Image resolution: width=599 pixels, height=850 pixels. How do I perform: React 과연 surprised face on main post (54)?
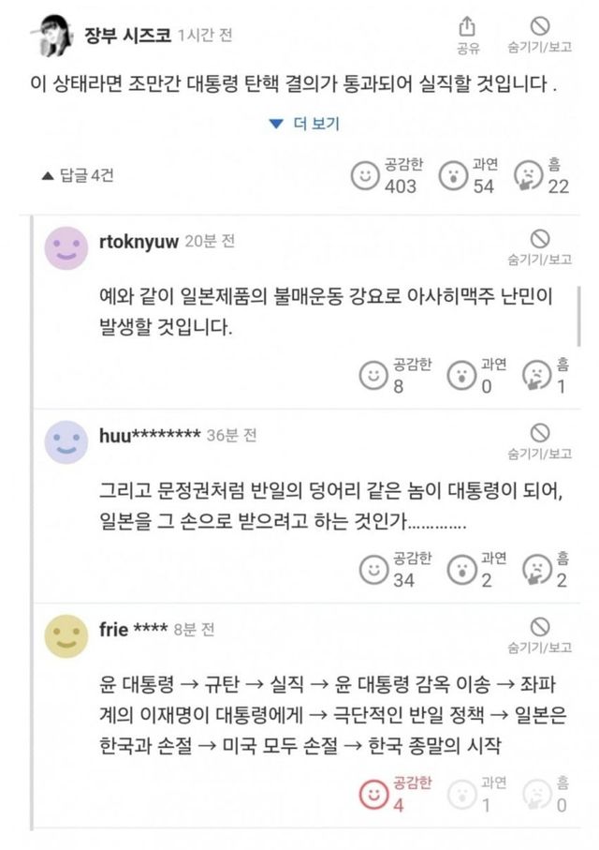point(453,175)
